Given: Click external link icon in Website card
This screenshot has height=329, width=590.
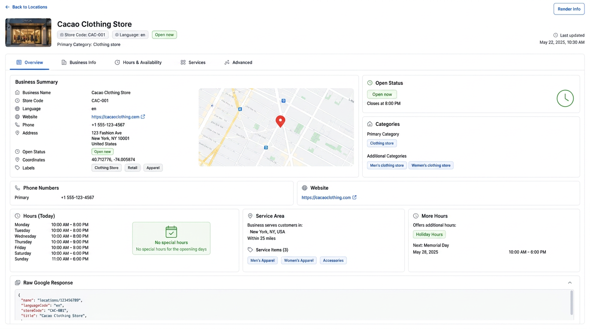Looking at the screenshot, I should click(354, 197).
